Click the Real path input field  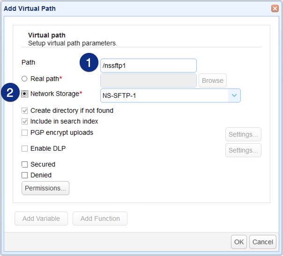[149, 80]
